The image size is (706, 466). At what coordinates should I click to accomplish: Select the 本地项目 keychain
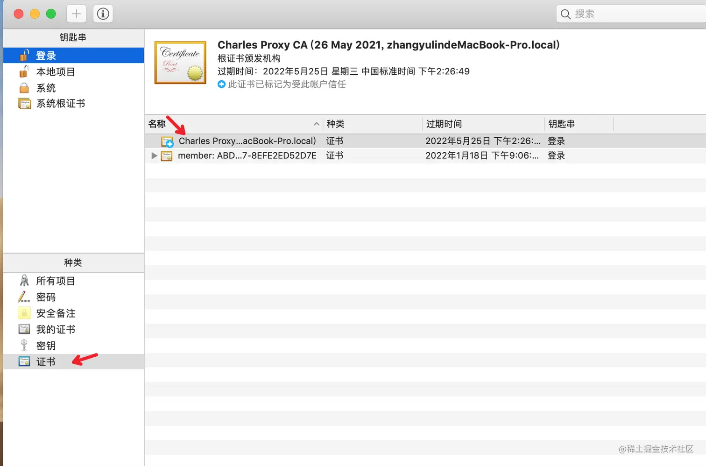point(74,71)
